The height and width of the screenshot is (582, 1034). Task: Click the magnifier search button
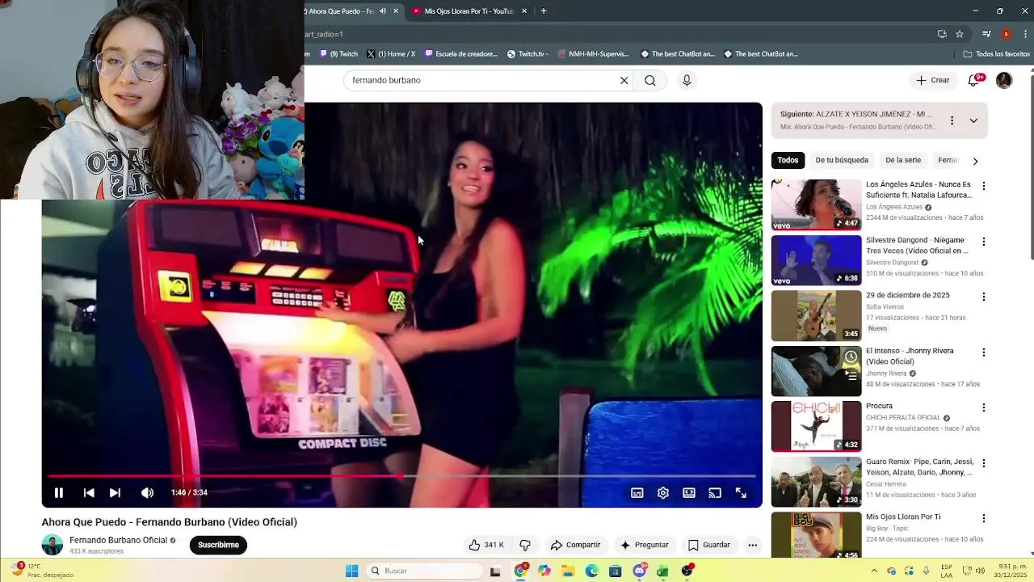point(650,80)
